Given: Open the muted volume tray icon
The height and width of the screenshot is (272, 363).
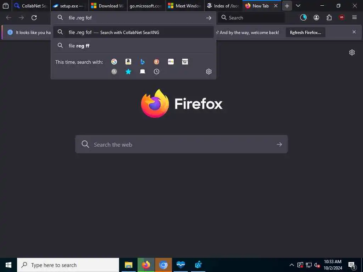Looking at the screenshot, I should point(317,265).
